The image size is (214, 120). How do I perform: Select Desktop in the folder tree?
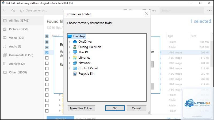pos(79,36)
